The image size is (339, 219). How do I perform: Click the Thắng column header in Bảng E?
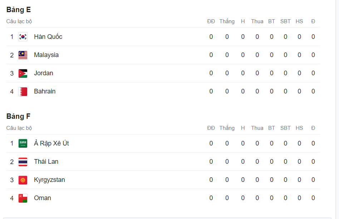pos(227,21)
